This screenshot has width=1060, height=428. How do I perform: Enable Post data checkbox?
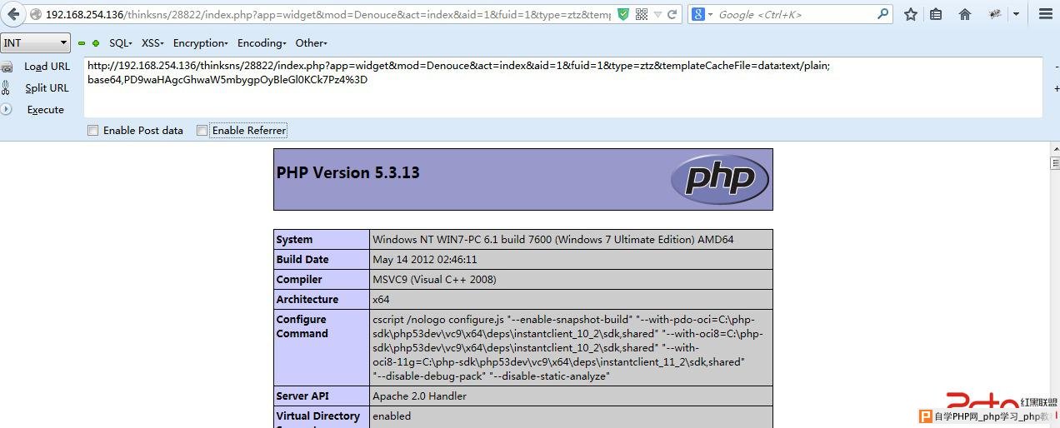(x=93, y=131)
